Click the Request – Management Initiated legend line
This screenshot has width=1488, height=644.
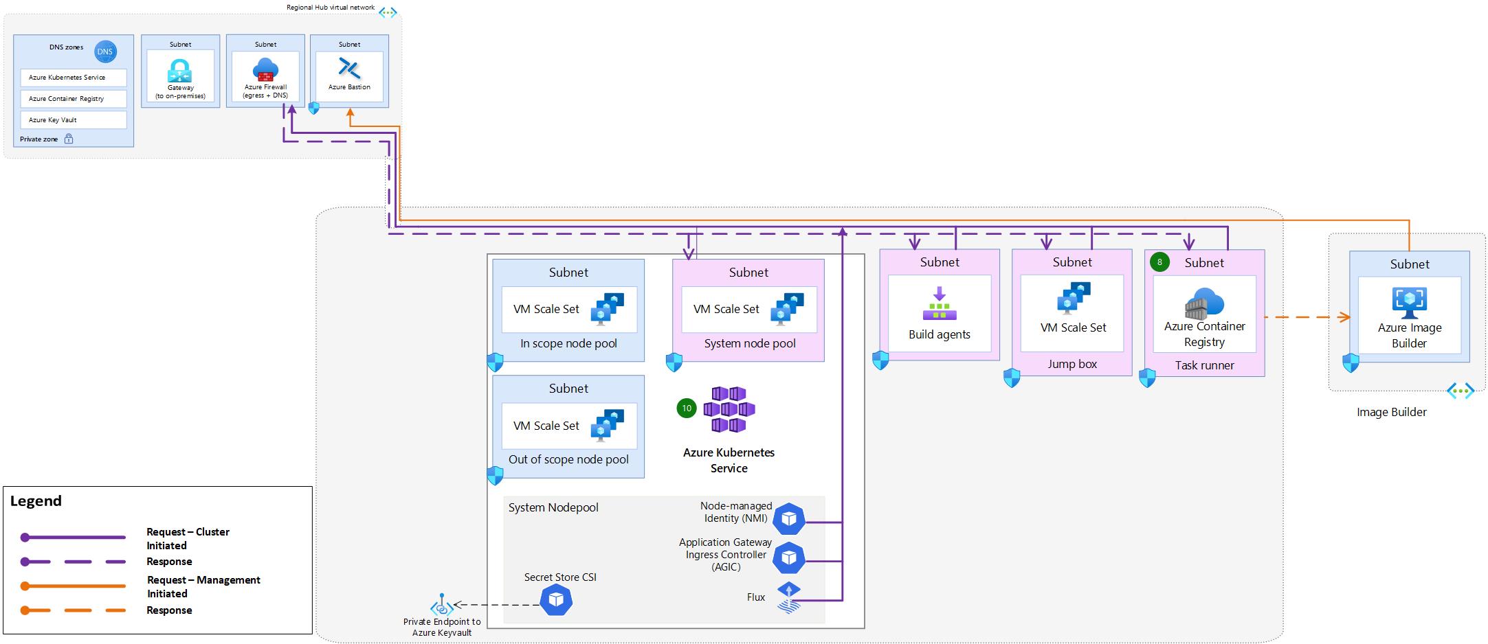click(74, 586)
